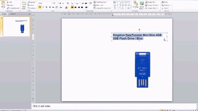Copy the selection

10,5
